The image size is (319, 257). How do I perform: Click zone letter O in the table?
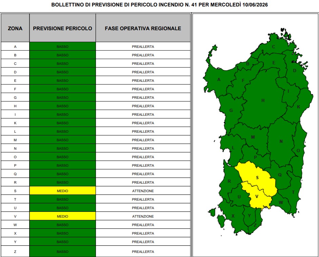[15, 157]
